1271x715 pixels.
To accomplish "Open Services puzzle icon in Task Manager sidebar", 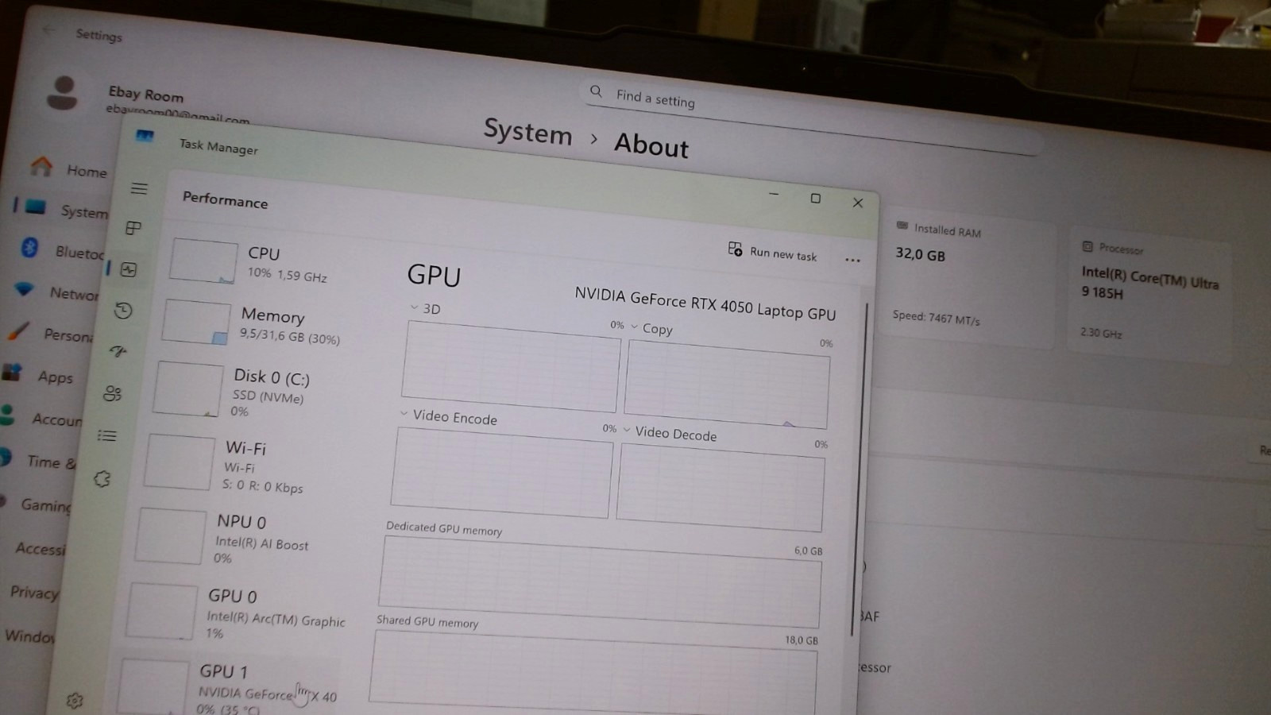I will coord(102,478).
